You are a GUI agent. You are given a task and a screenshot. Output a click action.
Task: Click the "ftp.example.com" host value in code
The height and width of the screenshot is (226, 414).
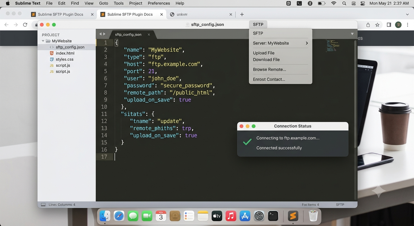point(174,64)
